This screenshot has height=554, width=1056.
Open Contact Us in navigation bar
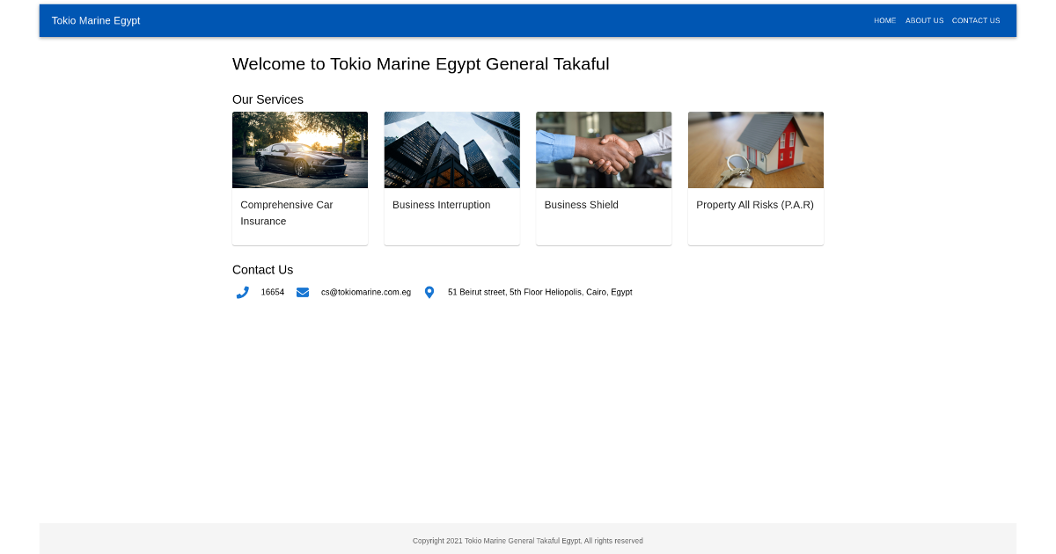976,20
